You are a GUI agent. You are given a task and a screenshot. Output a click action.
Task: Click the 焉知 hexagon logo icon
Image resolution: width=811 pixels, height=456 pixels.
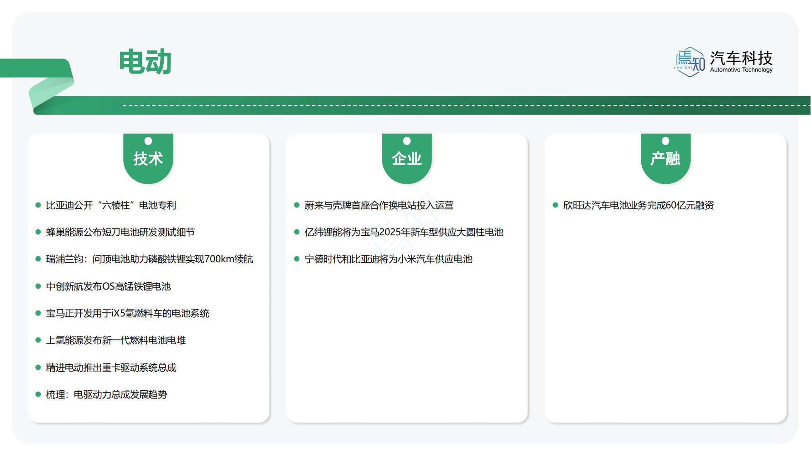[x=689, y=62]
